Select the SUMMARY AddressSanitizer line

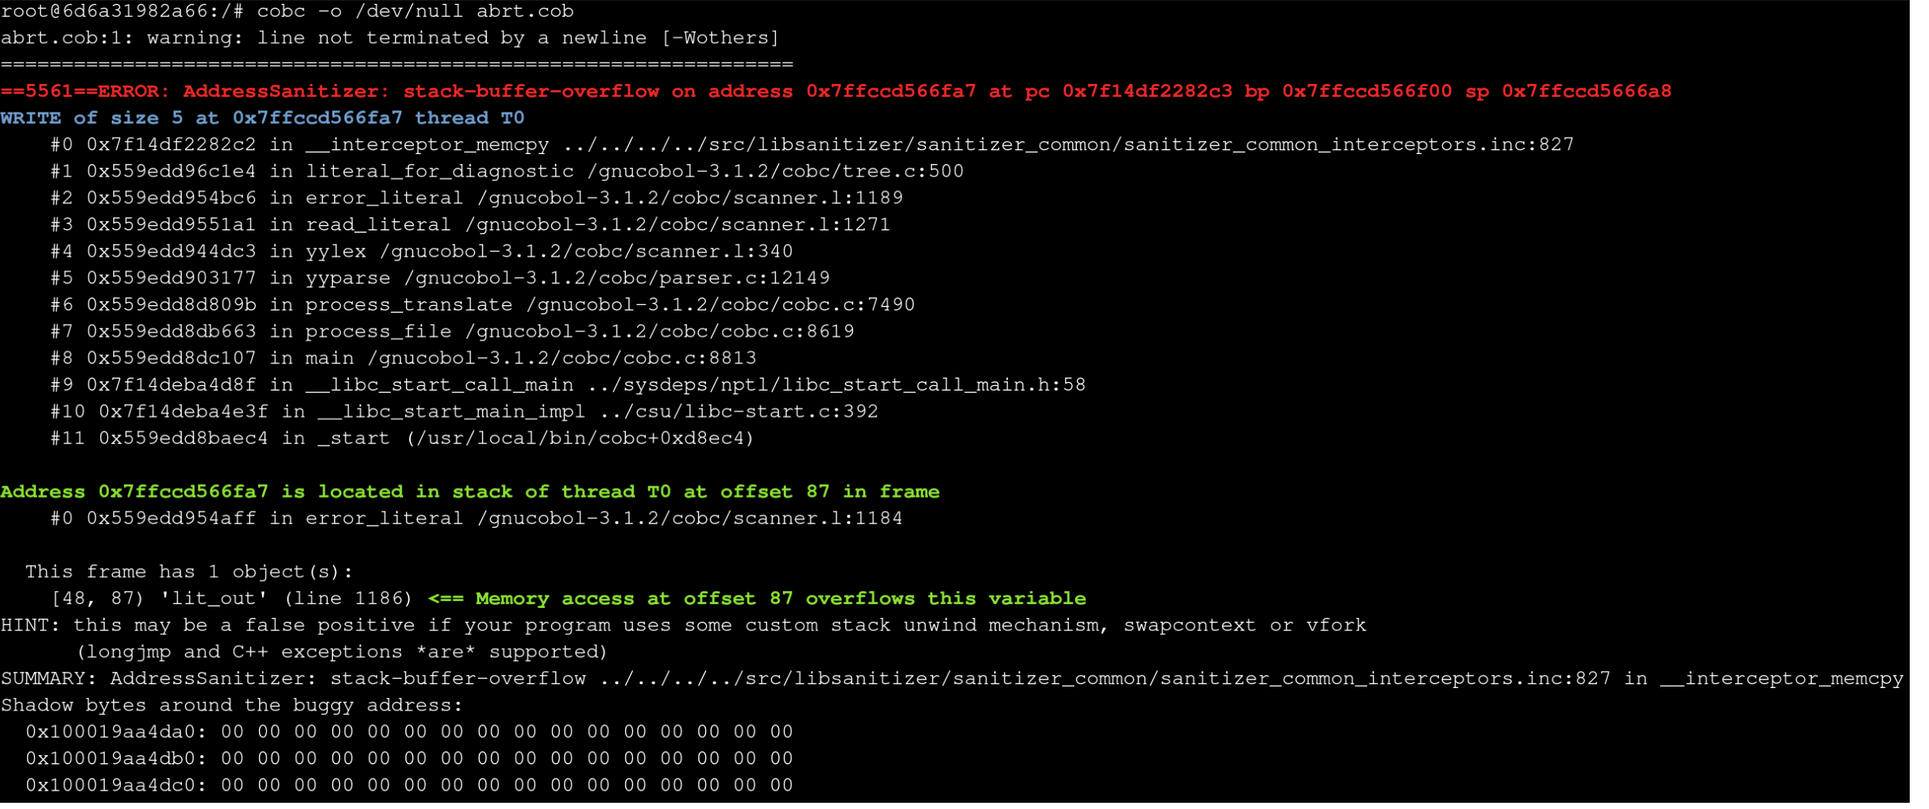click(953, 680)
